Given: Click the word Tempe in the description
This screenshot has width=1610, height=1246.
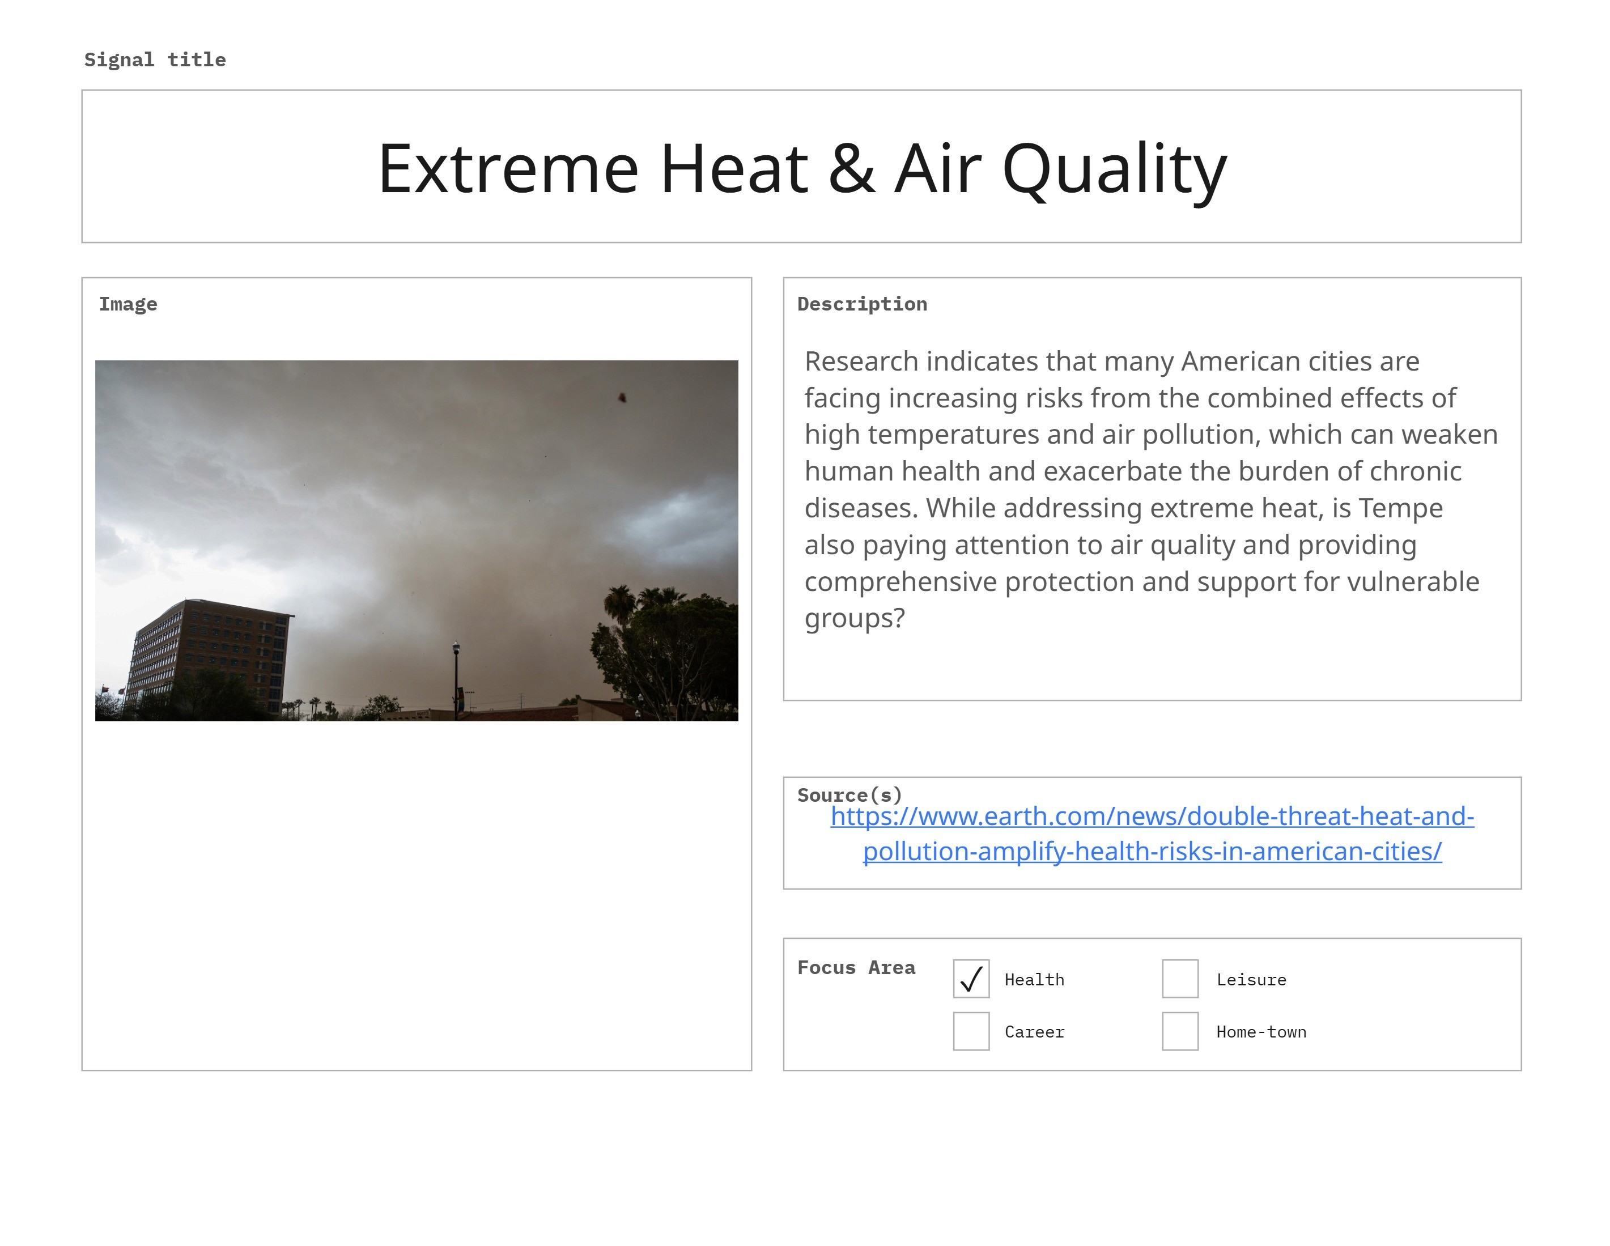Looking at the screenshot, I should click(1400, 508).
